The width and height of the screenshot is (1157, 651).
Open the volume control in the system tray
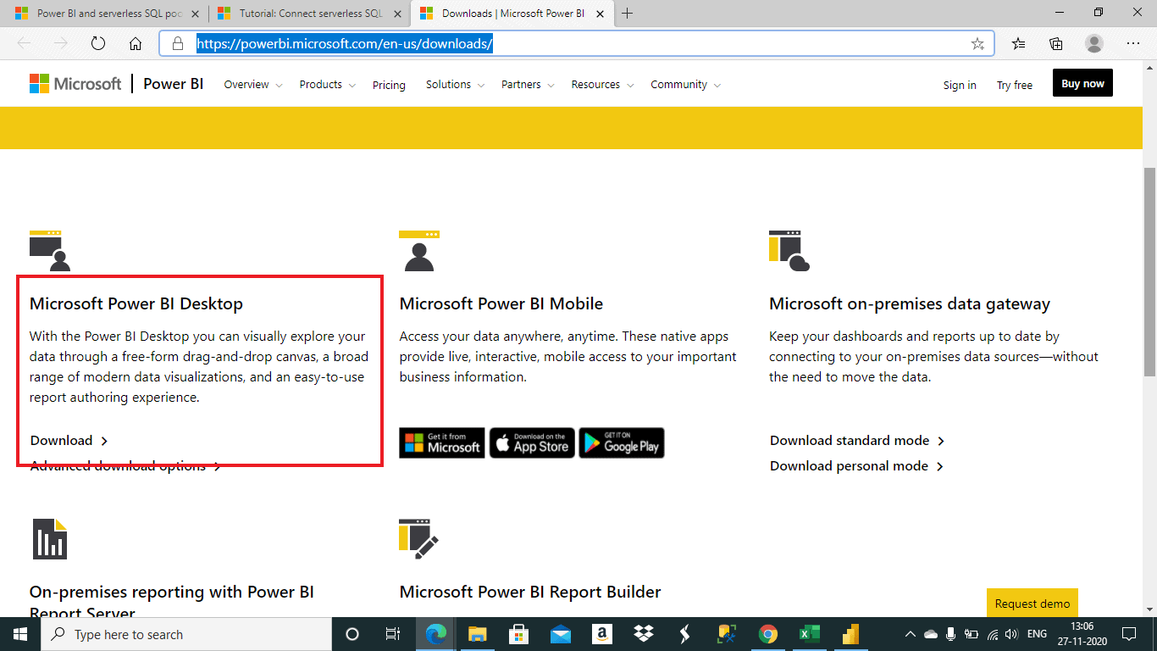click(x=1010, y=634)
